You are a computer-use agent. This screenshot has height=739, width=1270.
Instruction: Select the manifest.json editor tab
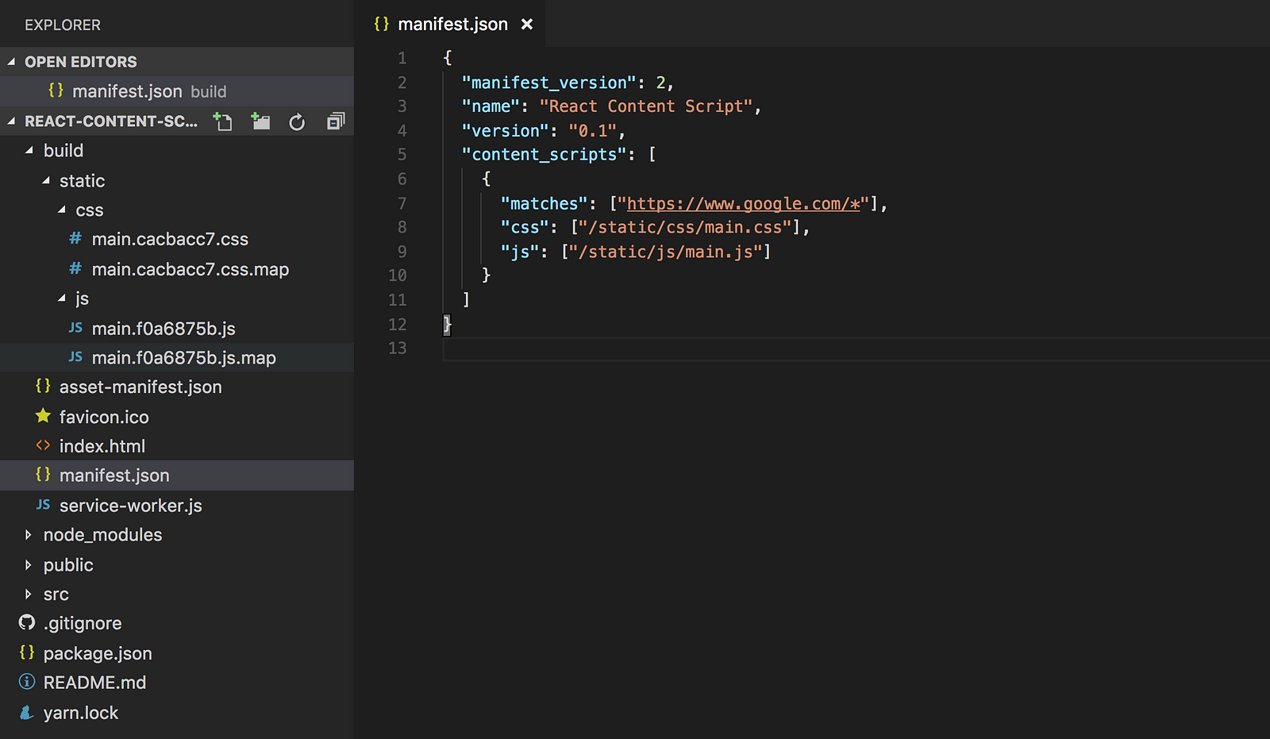[x=450, y=24]
